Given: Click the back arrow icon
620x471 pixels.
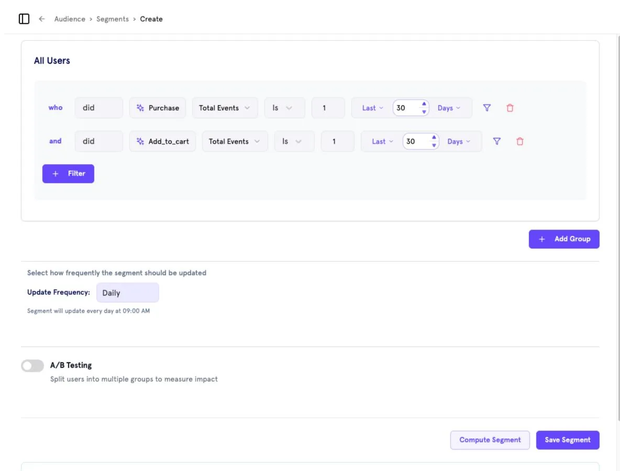Looking at the screenshot, I should coord(41,19).
